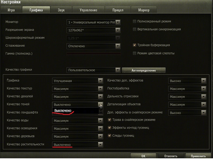Switch to the Игра tab
Image resolution: width=213 pixels, height=162 pixels.
pyautogui.click(x=11, y=10)
